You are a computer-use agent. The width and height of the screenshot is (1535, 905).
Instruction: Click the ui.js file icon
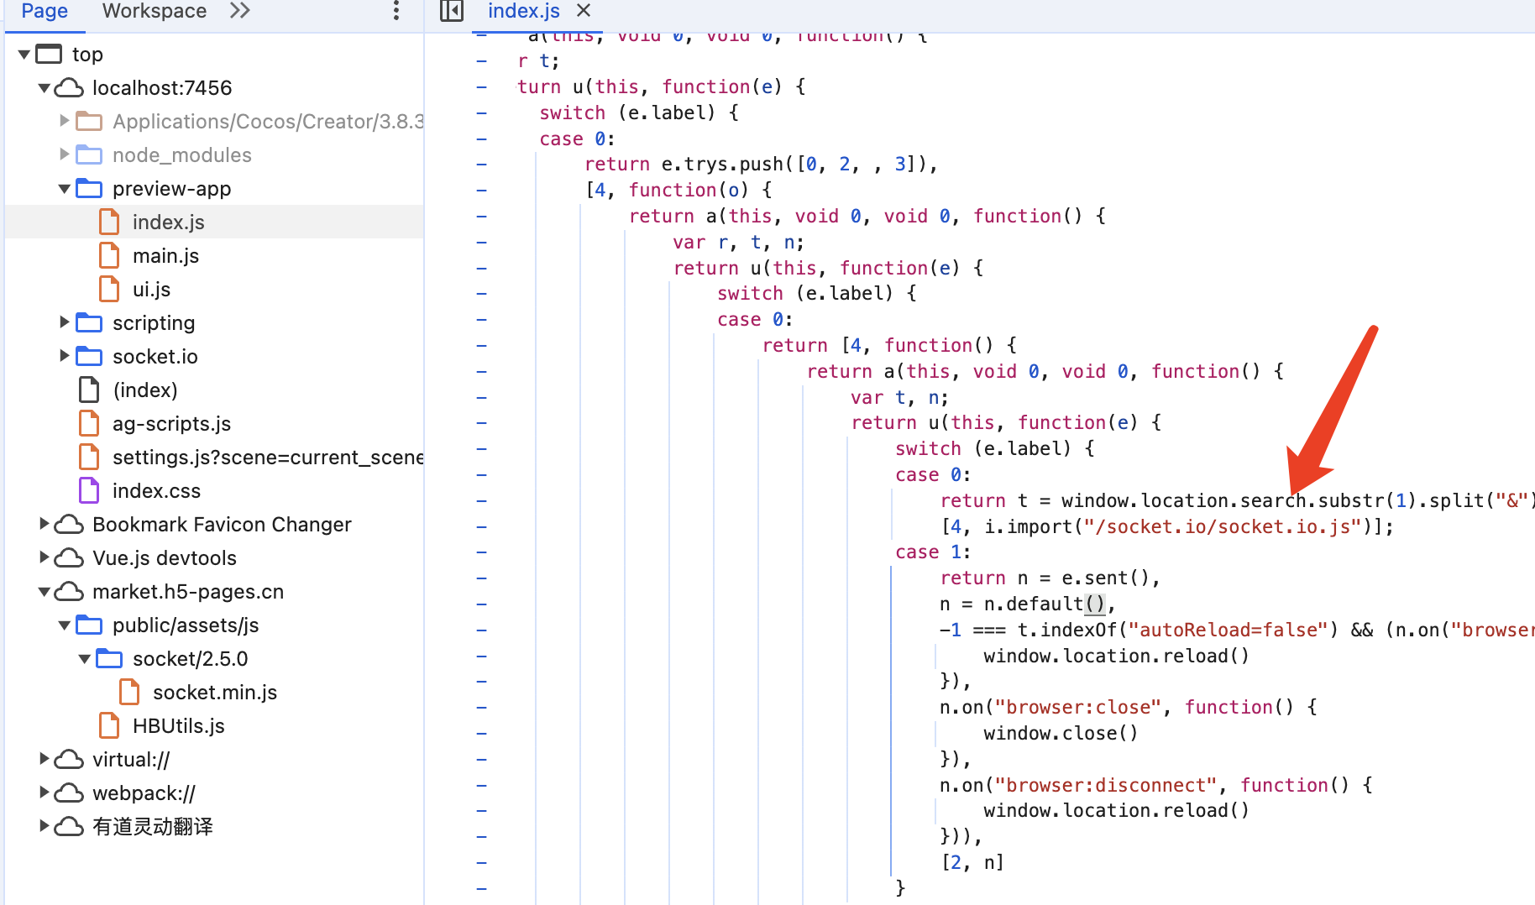tap(109, 289)
